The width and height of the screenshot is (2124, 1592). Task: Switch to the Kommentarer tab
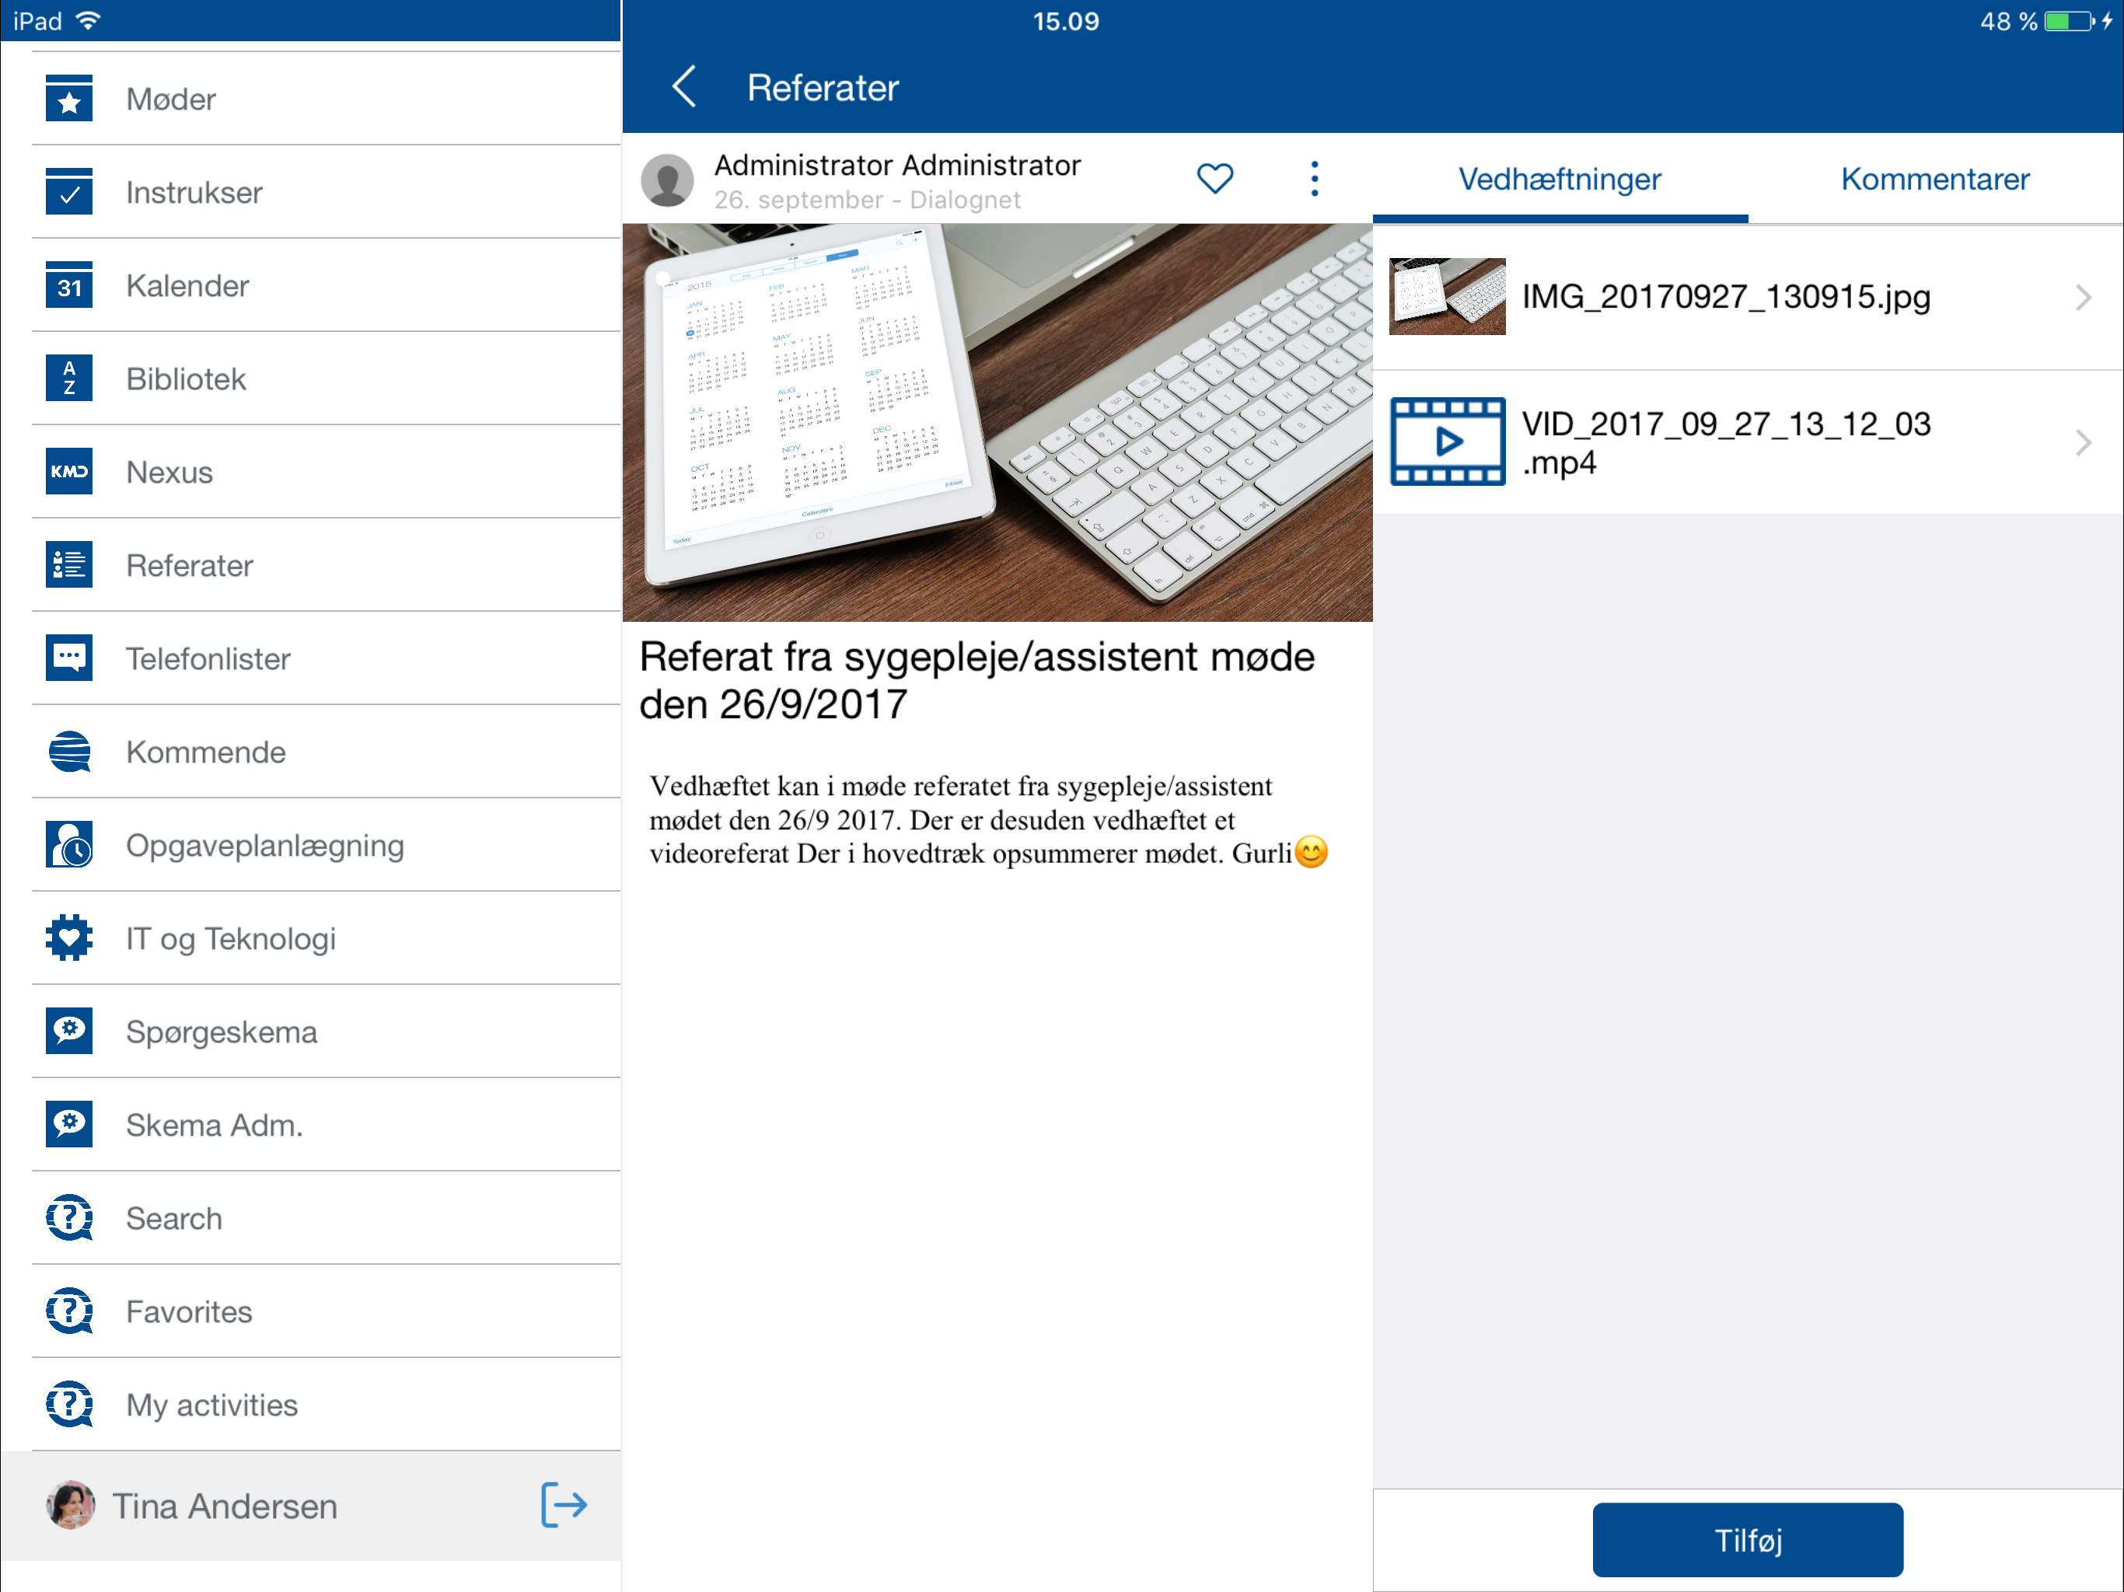pos(1934,180)
